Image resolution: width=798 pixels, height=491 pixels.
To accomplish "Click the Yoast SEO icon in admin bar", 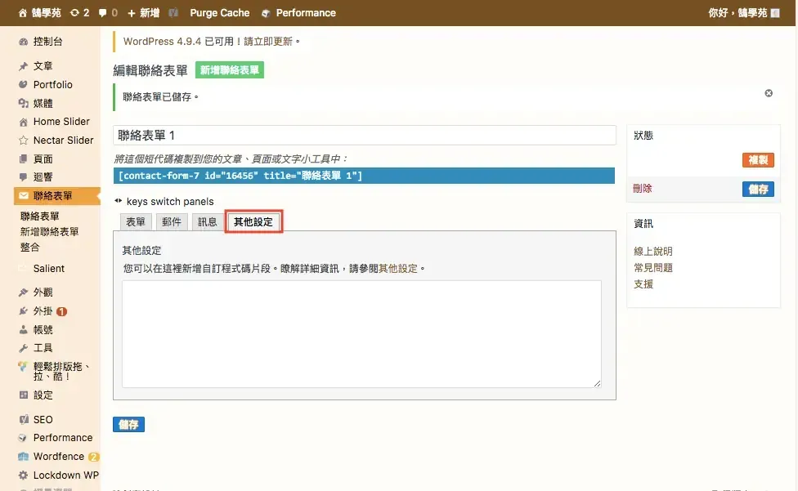I will (x=173, y=13).
